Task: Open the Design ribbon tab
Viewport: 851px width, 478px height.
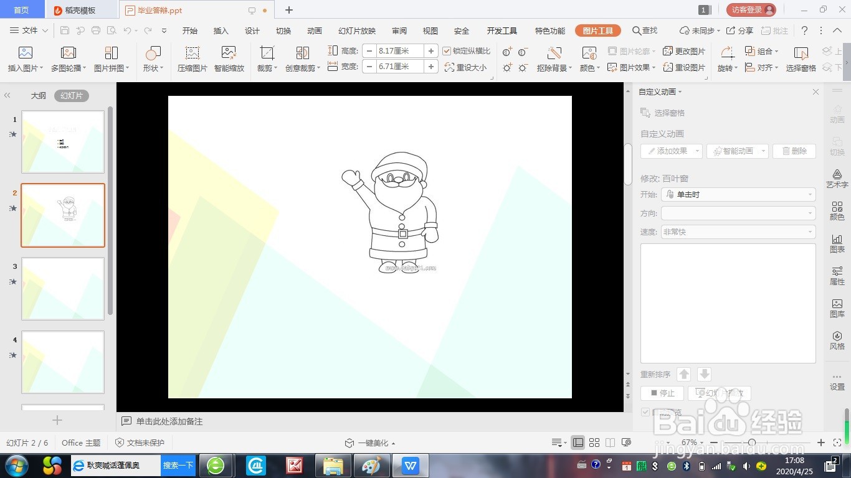Action: coord(252,30)
